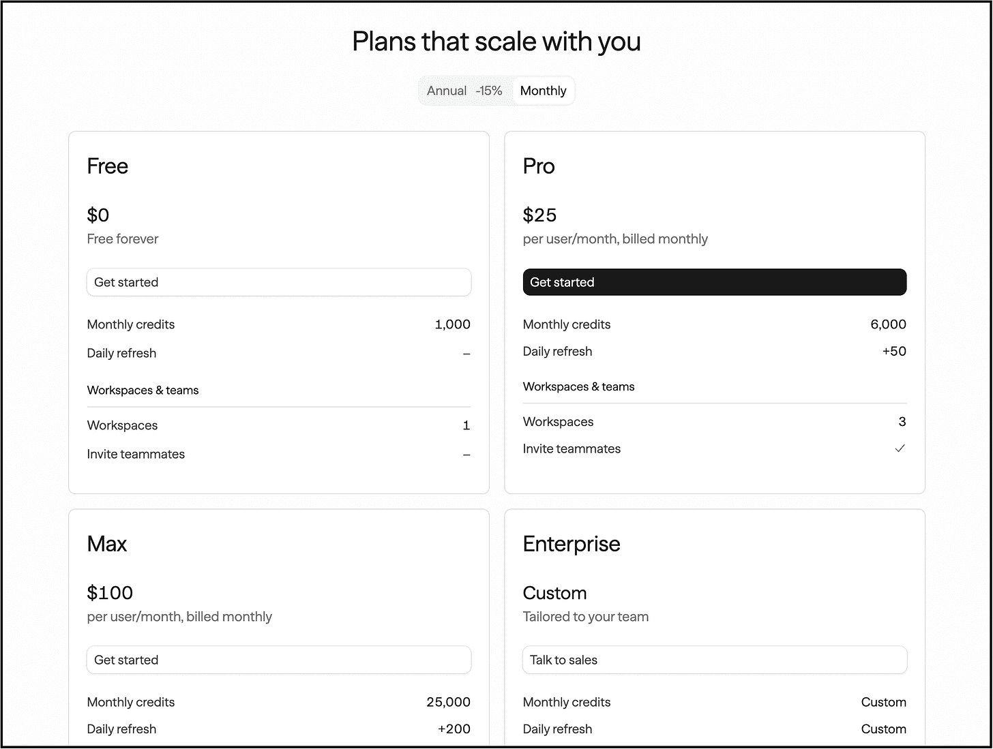The width and height of the screenshot is (993, 749).
Task: Click the Daily refresh dash in Free
Action: coord(466,354)
